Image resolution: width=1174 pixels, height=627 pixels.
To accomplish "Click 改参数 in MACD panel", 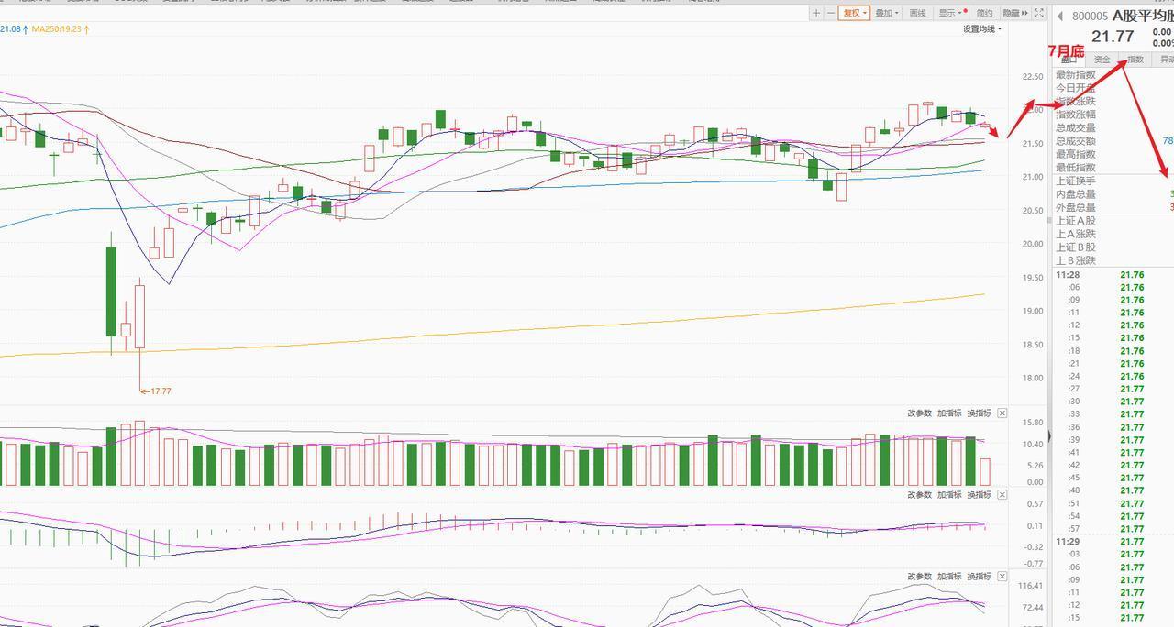I will click(919, 495).
